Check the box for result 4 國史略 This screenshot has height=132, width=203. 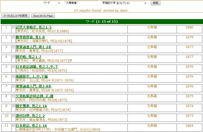(14, 57)
